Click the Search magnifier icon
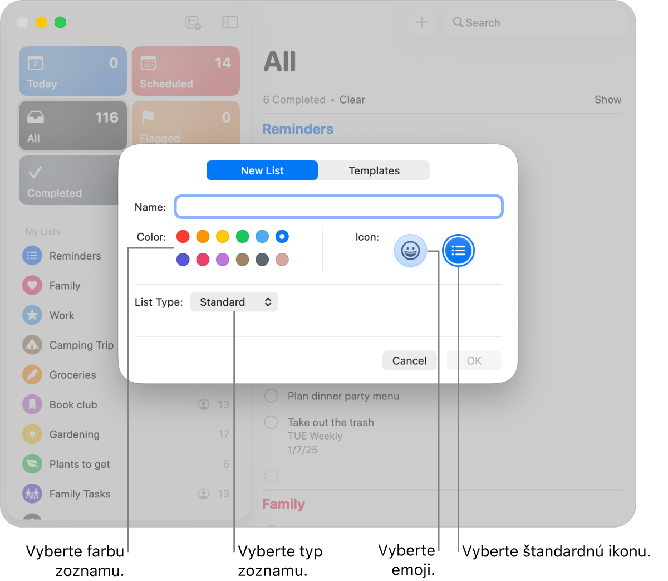The width and height of the screenshot is (668, 581). 458,22
